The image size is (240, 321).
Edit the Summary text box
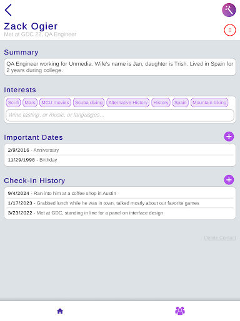pos(120,67)
